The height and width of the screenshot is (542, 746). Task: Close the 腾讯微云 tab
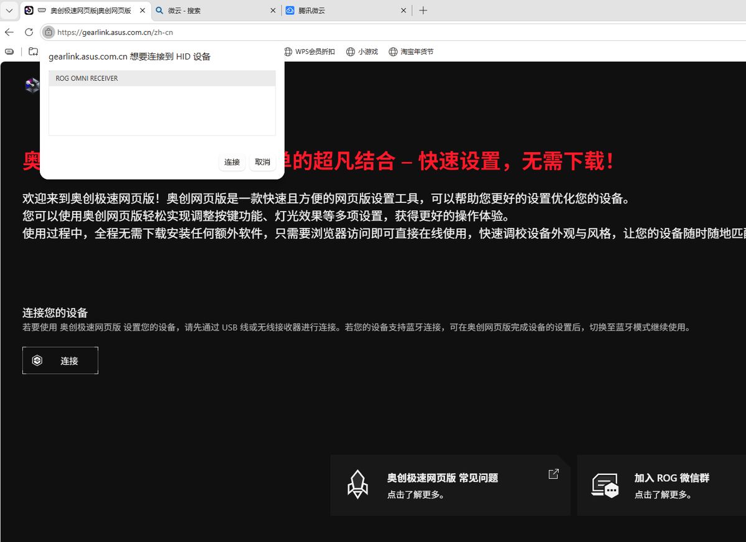[x=403, y=11]
